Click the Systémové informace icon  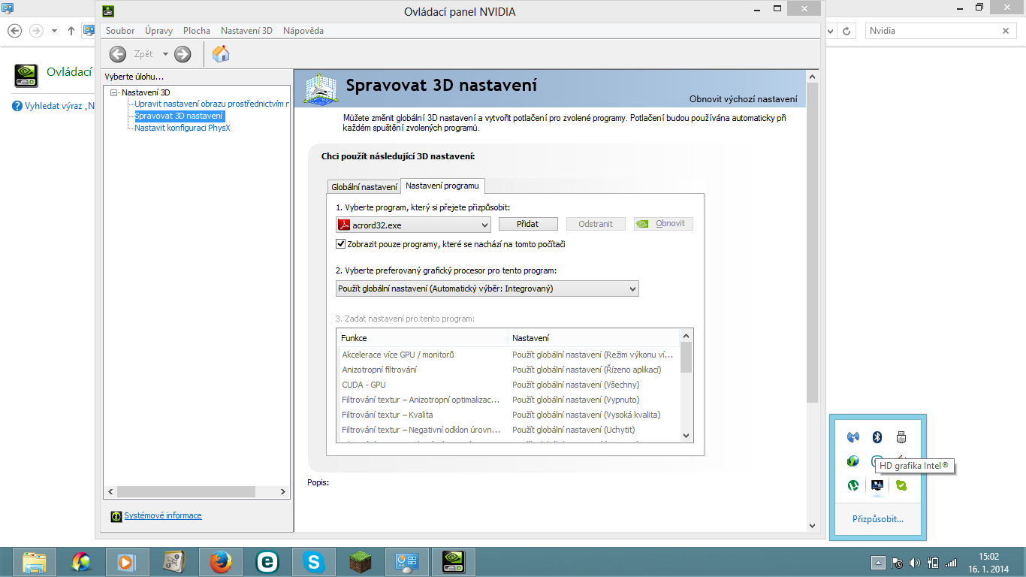tap(116, 516)
